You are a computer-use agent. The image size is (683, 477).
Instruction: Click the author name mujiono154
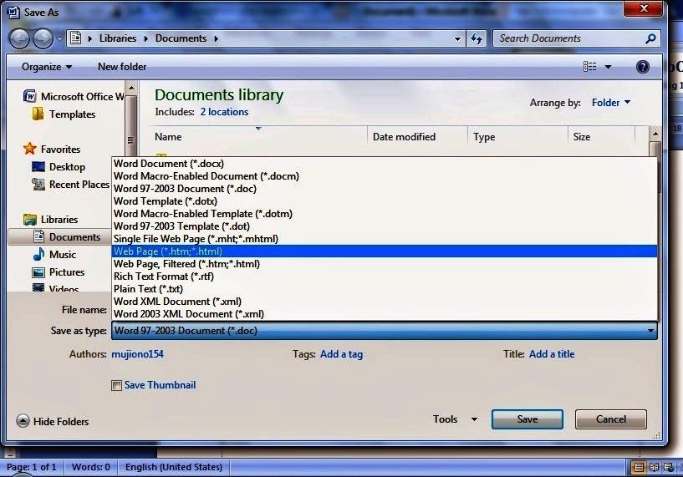coord(138,354)
